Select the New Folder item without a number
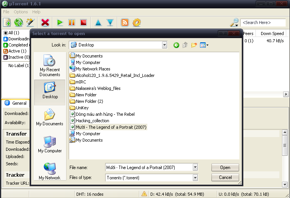 click(83, 95)
